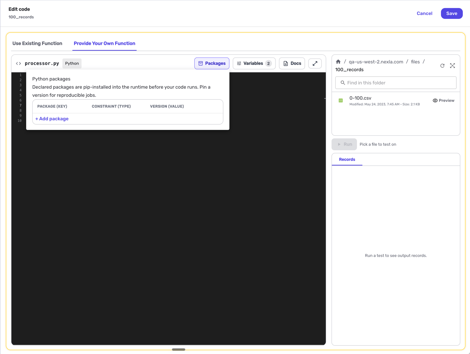Open the Variables panel
The height and width of the screenshot is (354, 470).
coord(254,63)
